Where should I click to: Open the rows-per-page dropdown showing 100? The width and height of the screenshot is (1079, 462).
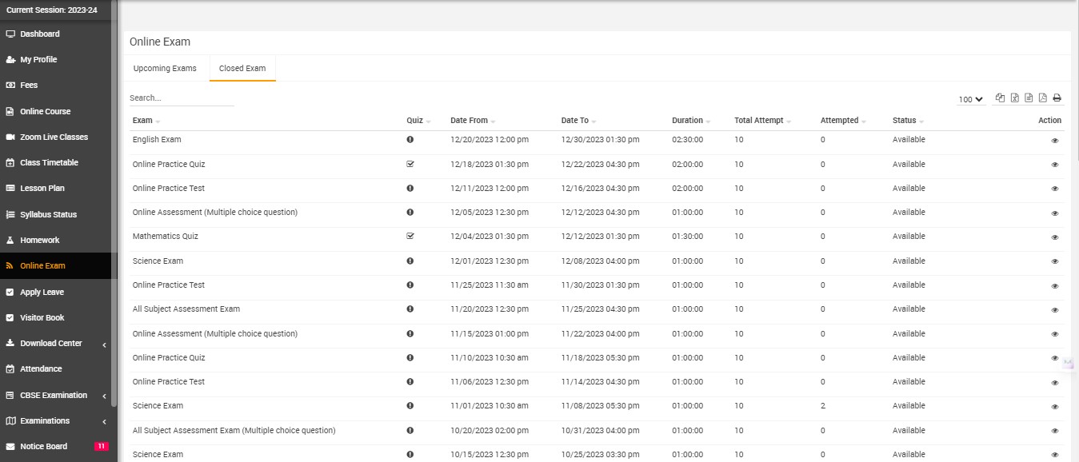click(x=970, y=99)
